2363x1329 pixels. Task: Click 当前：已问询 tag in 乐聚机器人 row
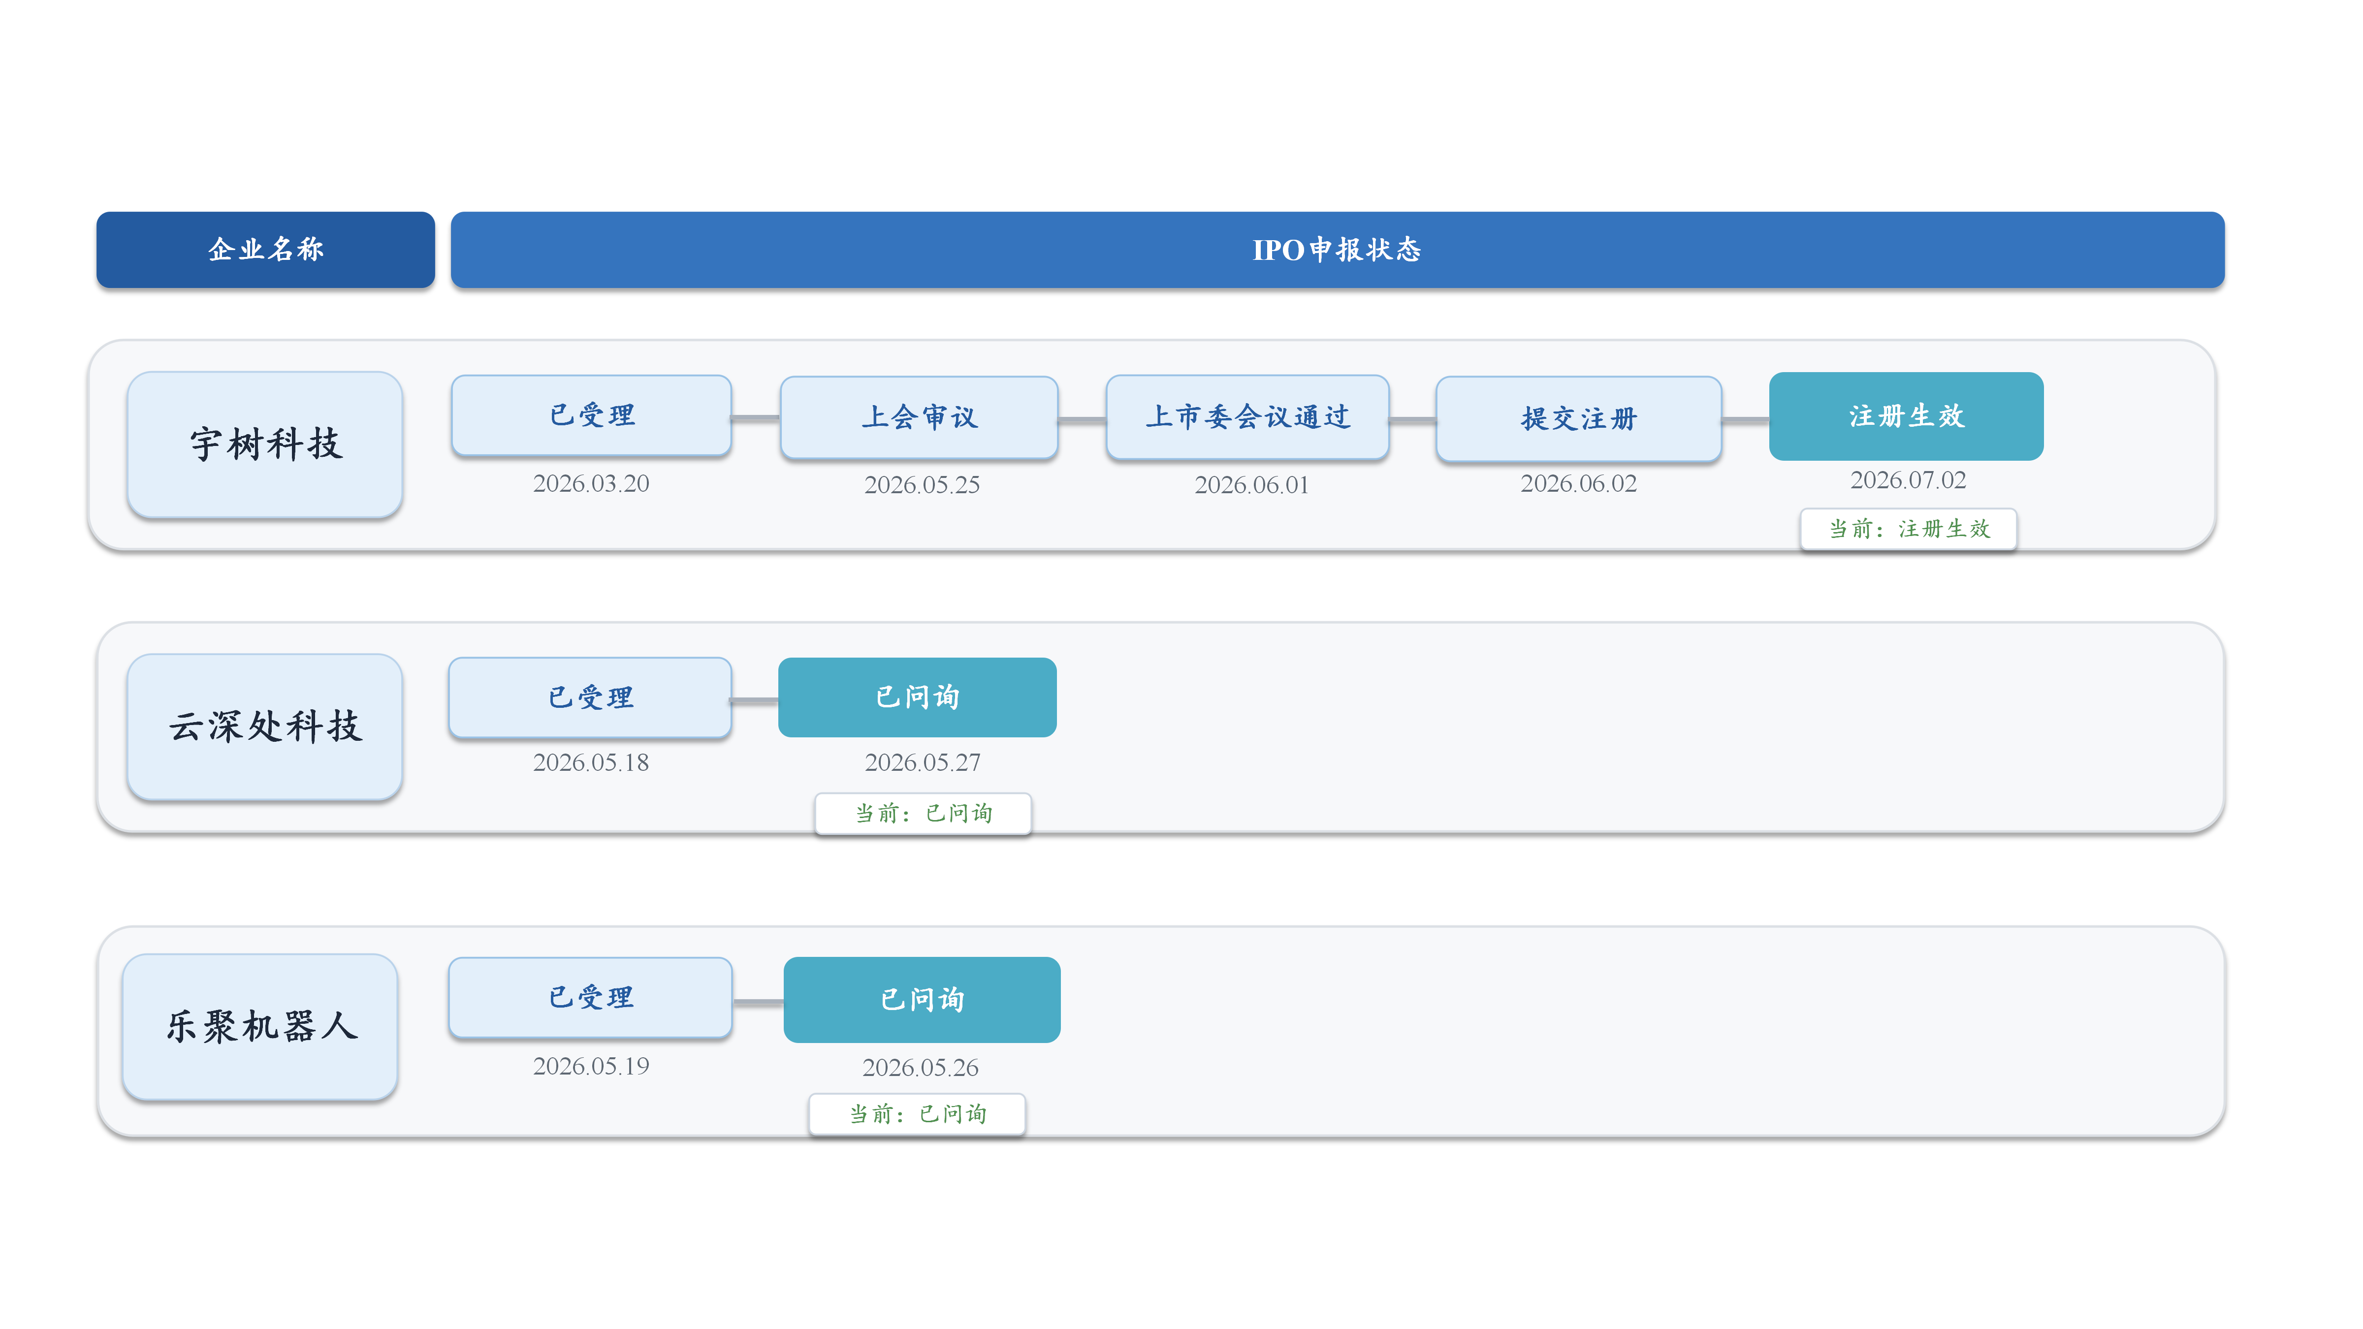point(916,1114)
